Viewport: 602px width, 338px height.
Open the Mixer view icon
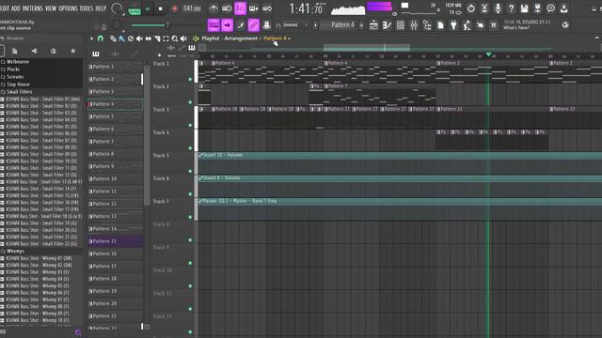(x=414, y=25)
